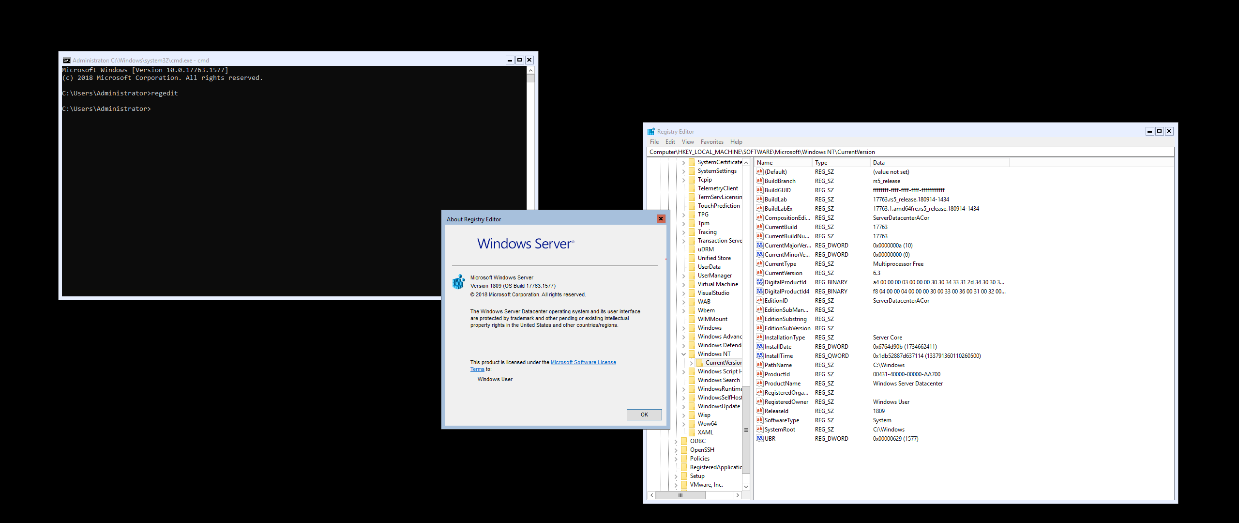Click the cmd window title bar icon
The width and height of the screenshot is (1239, 523).
(x=67, y=61)
